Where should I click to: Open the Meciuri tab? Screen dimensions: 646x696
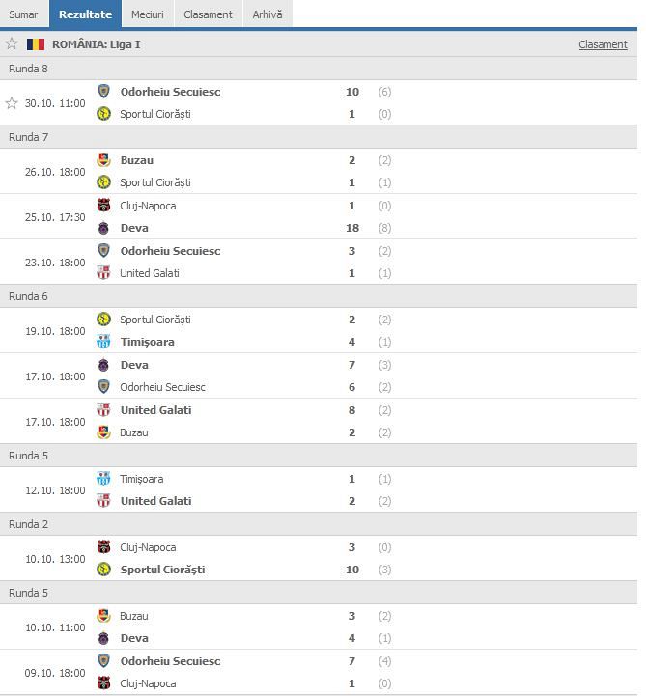tap(147, 14)
